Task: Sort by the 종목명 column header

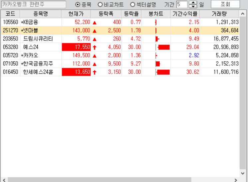Action: [x=41, y=14]
